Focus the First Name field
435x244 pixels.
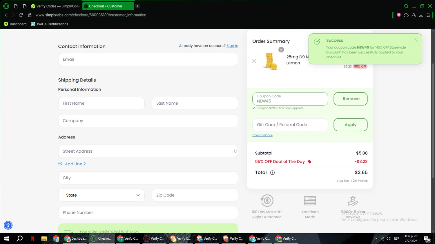[x=101, y=103]
